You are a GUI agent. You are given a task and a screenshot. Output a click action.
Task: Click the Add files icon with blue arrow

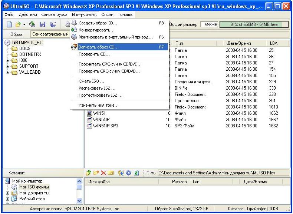pos(121,173)
